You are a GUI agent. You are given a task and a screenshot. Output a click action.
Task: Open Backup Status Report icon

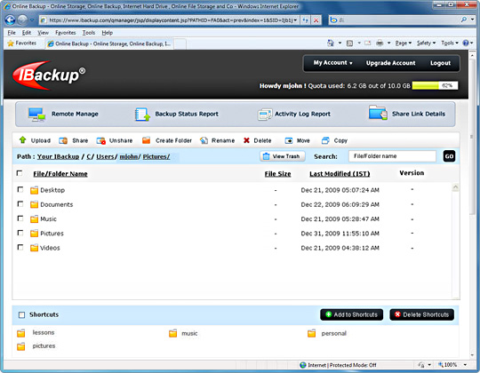coord(142,115)
